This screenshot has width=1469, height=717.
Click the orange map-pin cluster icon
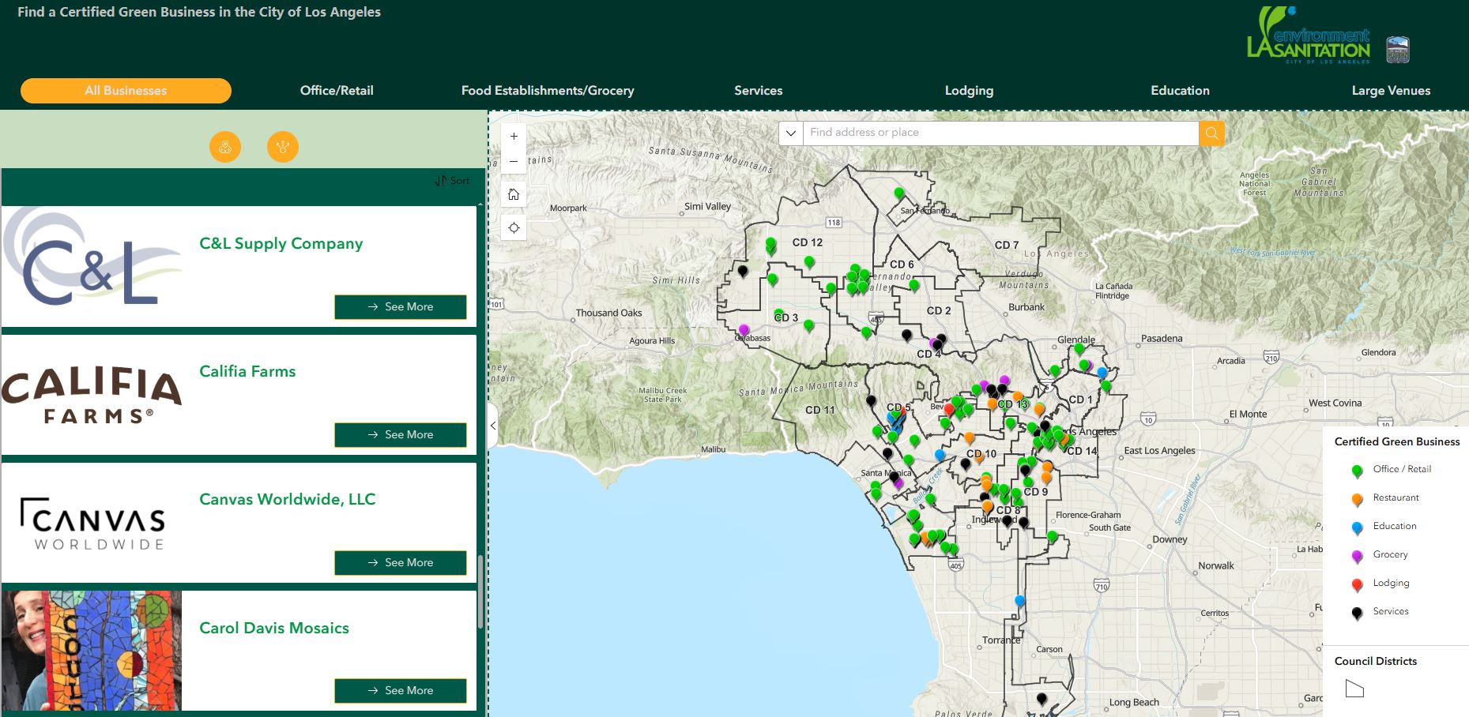click(225, 147)
